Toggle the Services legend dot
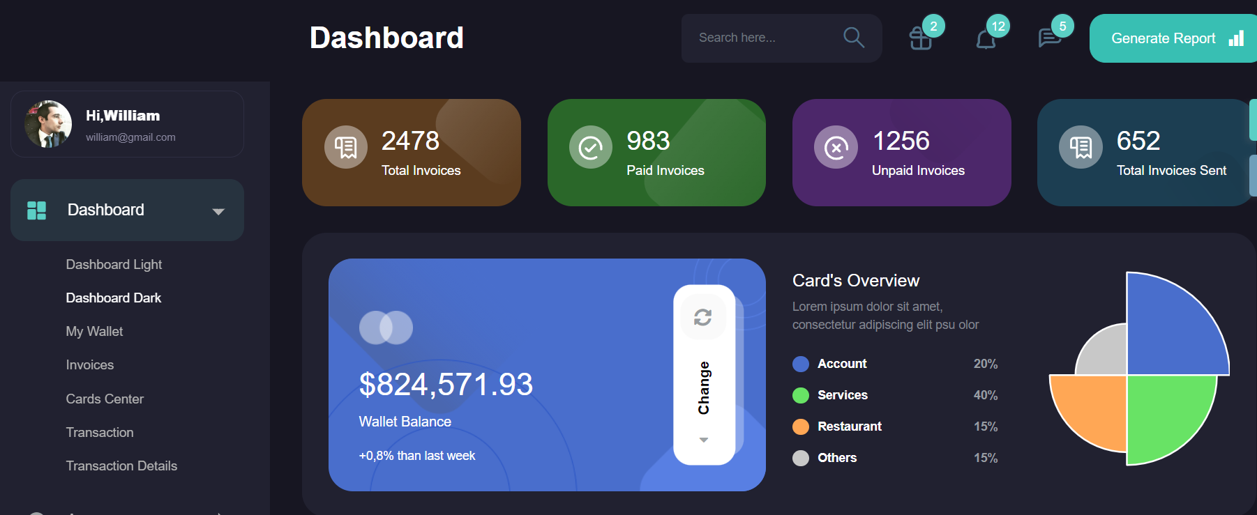1257x515 pixels. coord(801,395)
